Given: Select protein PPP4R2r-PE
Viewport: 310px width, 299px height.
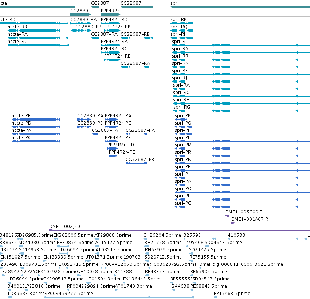Looking at the screenshot, I should (122, 152).
